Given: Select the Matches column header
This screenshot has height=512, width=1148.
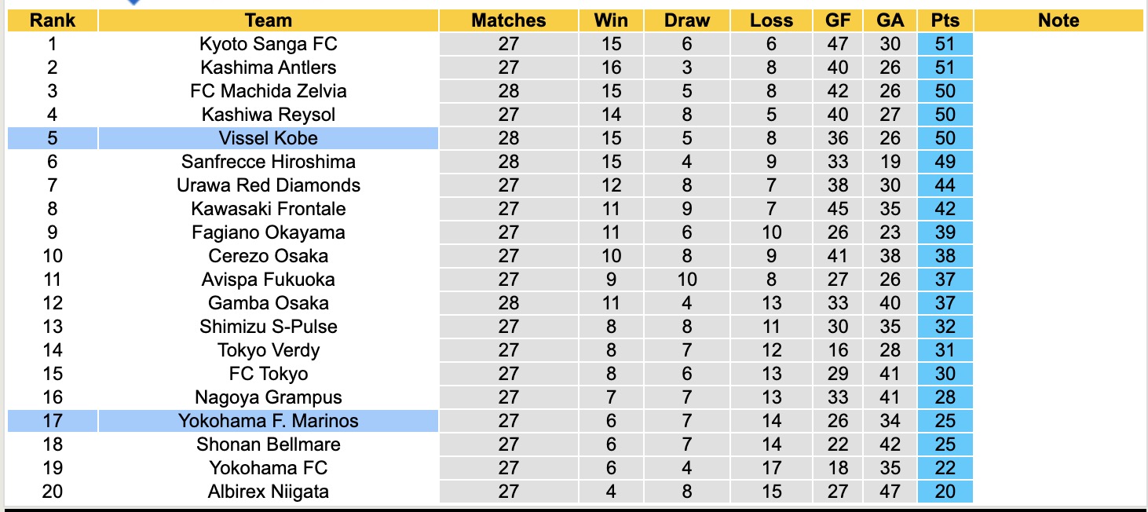Looking at the screenshot, I should (x=508, y=20).
